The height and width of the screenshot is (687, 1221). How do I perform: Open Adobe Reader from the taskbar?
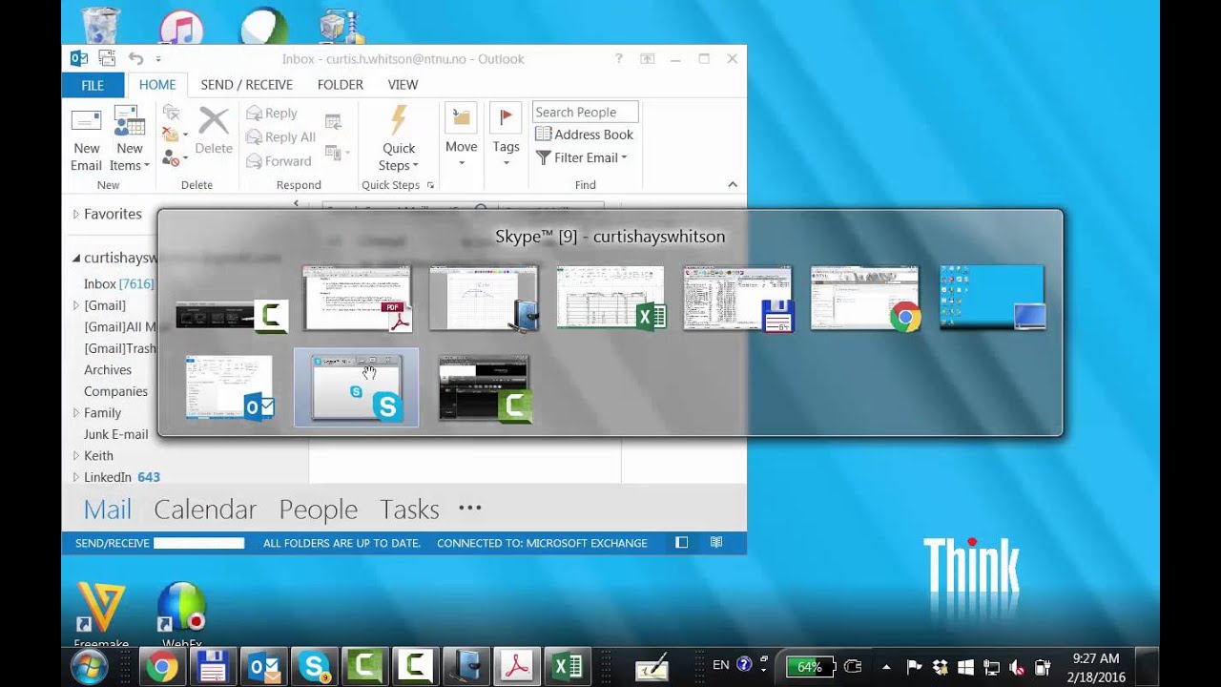click(x=517, y=666)
